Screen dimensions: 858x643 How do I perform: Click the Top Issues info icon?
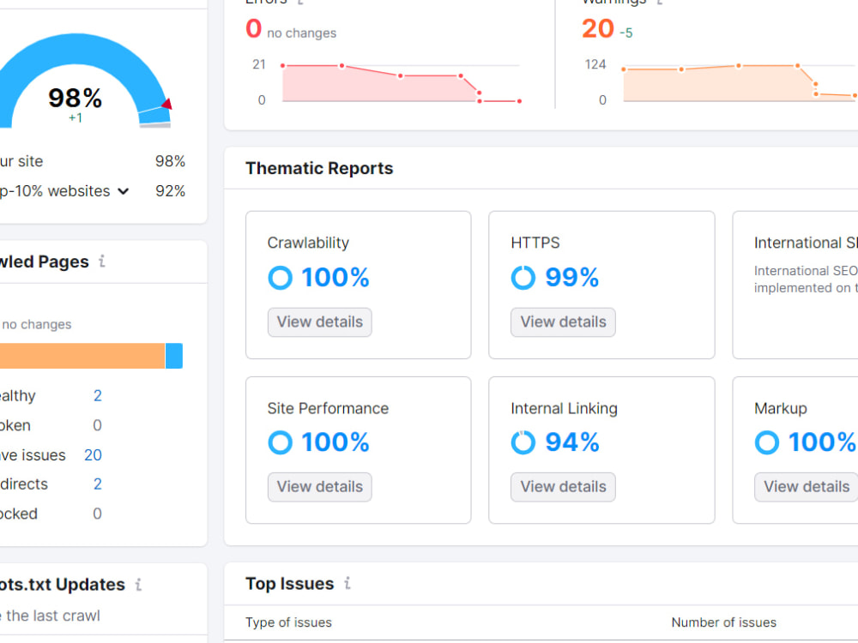coord(347,583)
